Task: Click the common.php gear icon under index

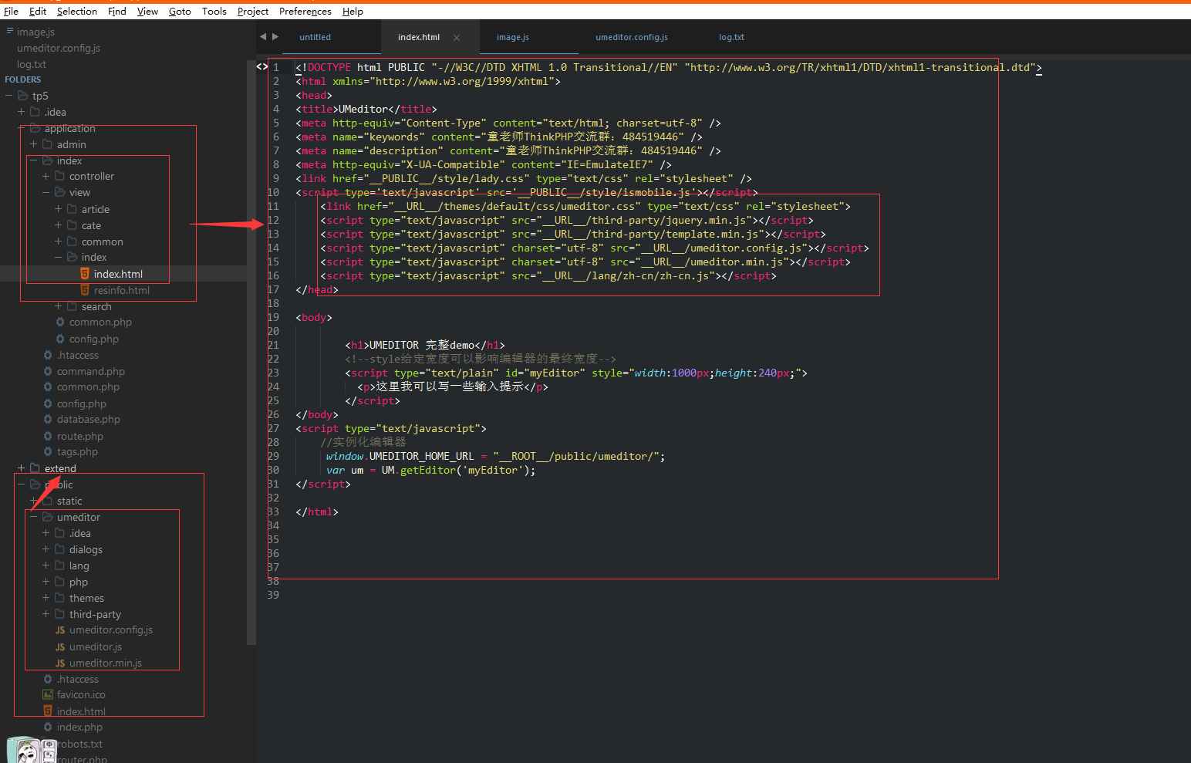Action: (x=60, y=322)
